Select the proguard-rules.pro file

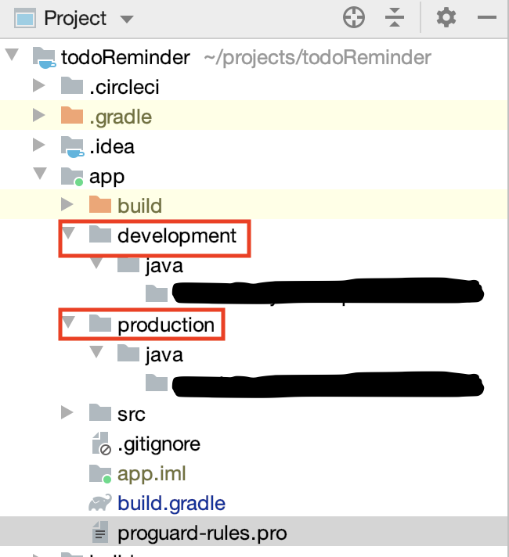coord(202,534)
